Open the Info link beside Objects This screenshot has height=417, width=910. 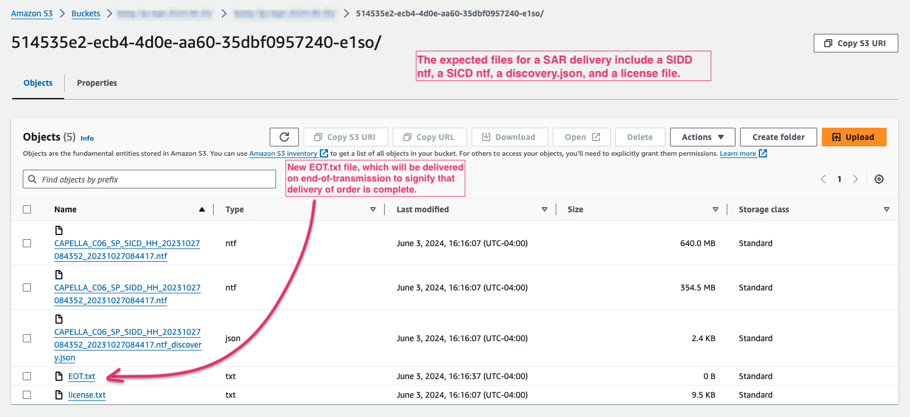[x=87, y=138]
